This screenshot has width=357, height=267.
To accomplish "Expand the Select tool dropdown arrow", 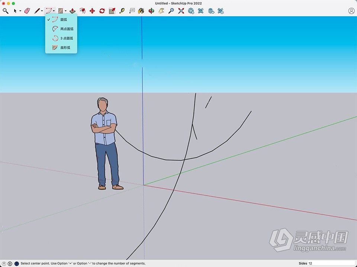I will click(20, 11).
